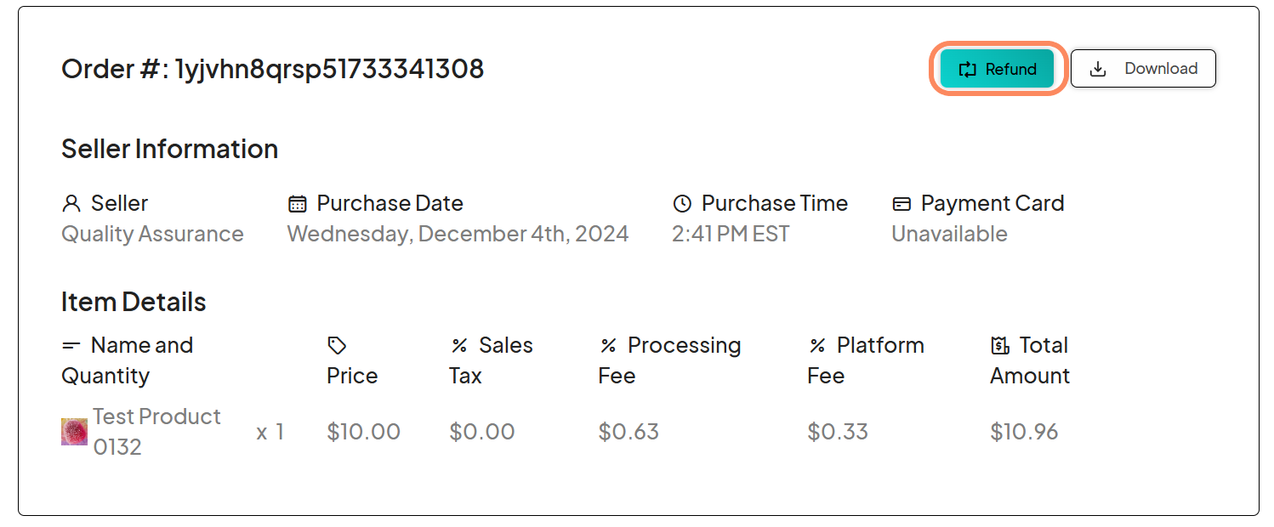Click the Item Details section header
This screenshot has height=527, width=1274.
pos(133,301)
